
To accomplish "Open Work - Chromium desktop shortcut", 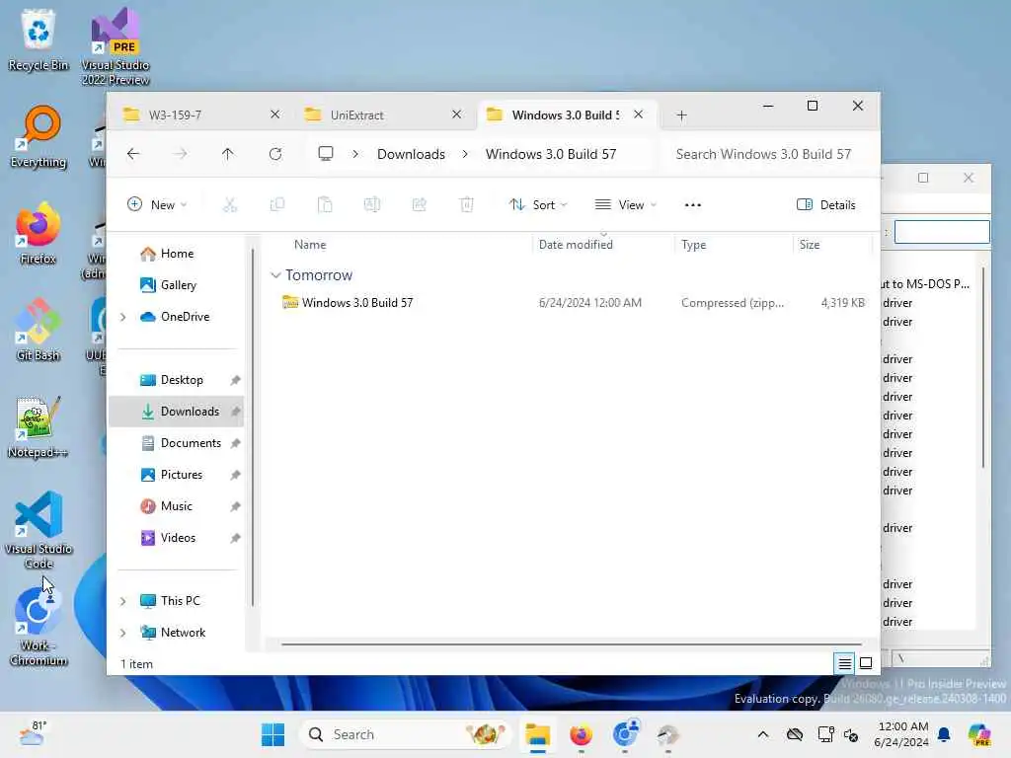I will 39,627.
